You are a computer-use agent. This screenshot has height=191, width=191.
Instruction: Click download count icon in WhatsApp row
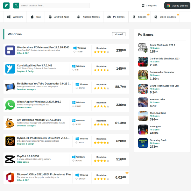click(73, 106)
